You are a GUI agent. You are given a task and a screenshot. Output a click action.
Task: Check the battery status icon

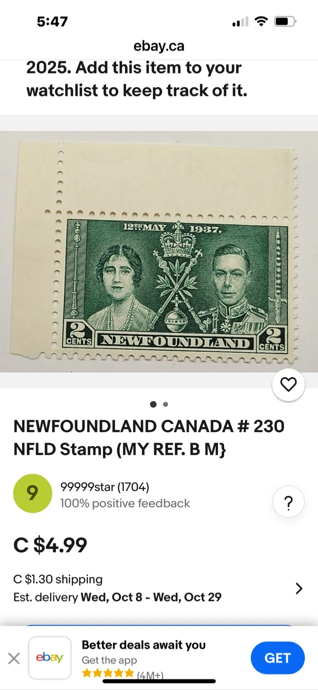point(285,21)
